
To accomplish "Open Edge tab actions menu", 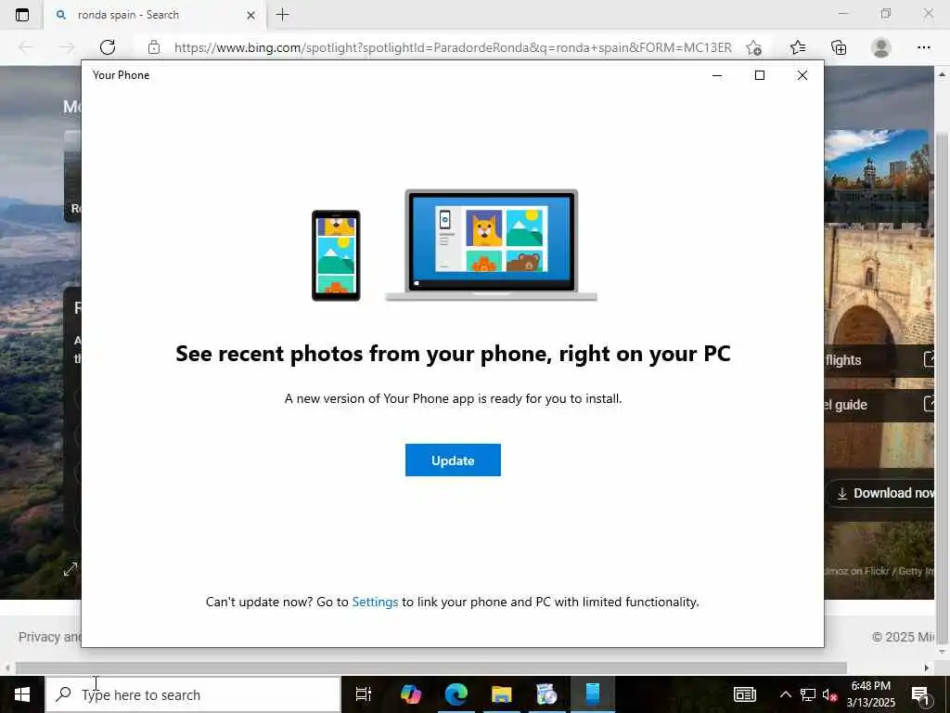I will coord(22,15).
